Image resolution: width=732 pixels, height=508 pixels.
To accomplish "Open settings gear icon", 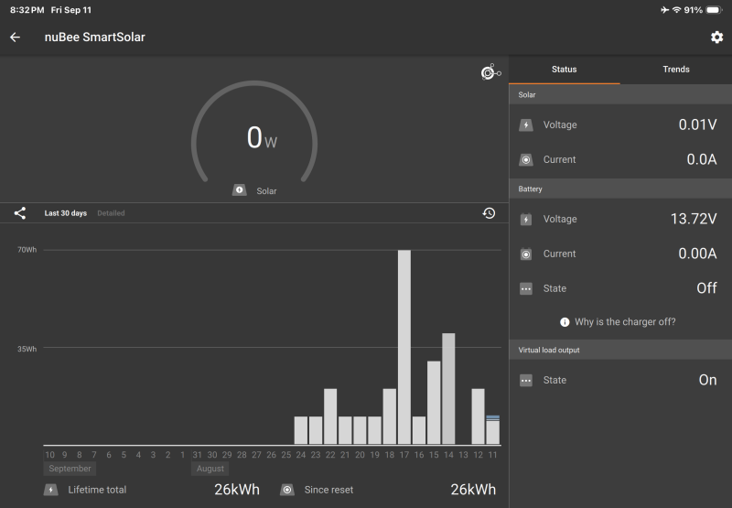I will coord(716,38).
